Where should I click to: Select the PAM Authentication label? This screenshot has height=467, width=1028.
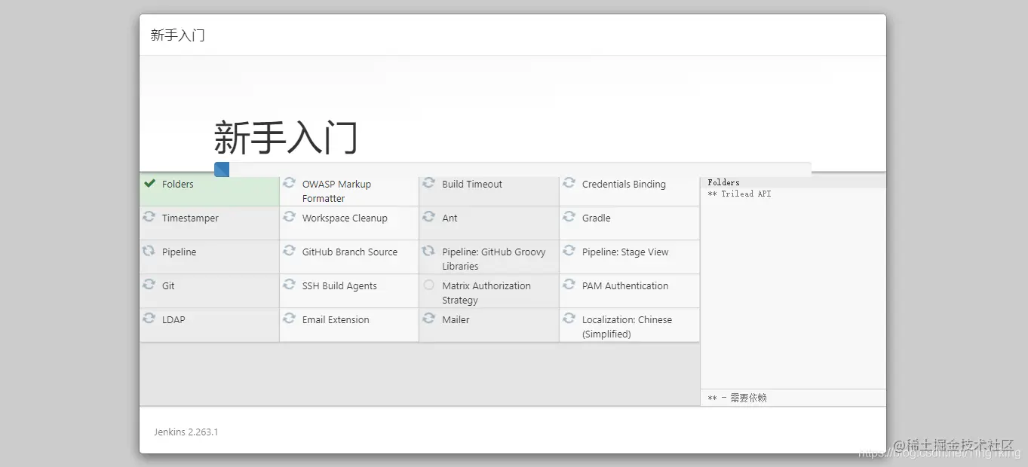[625, 285]
